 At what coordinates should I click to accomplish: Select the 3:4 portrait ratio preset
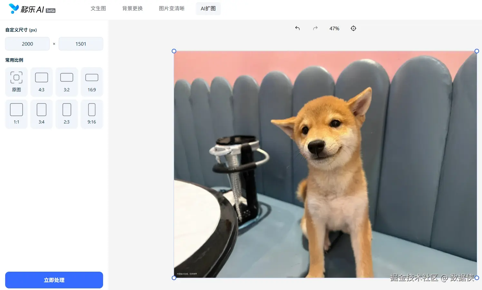(x=42, y=114)
